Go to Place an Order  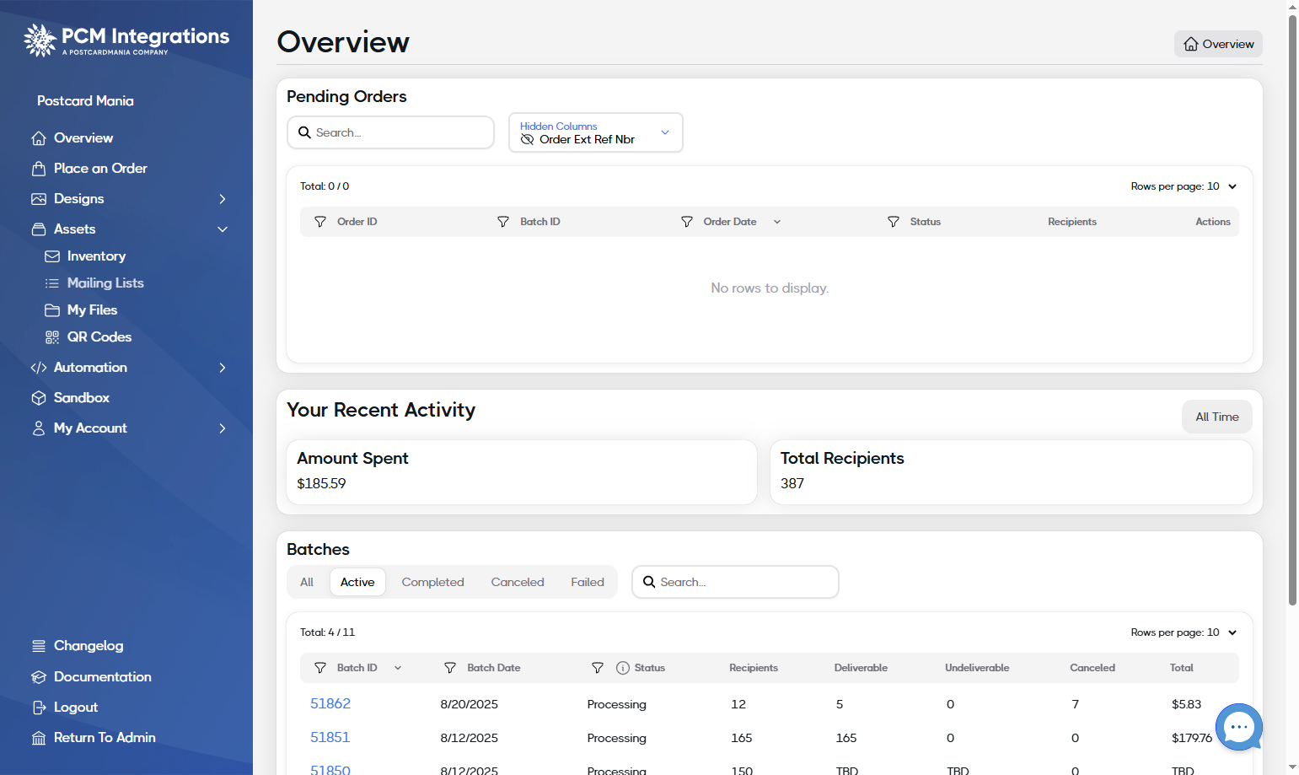click(100, 169)
